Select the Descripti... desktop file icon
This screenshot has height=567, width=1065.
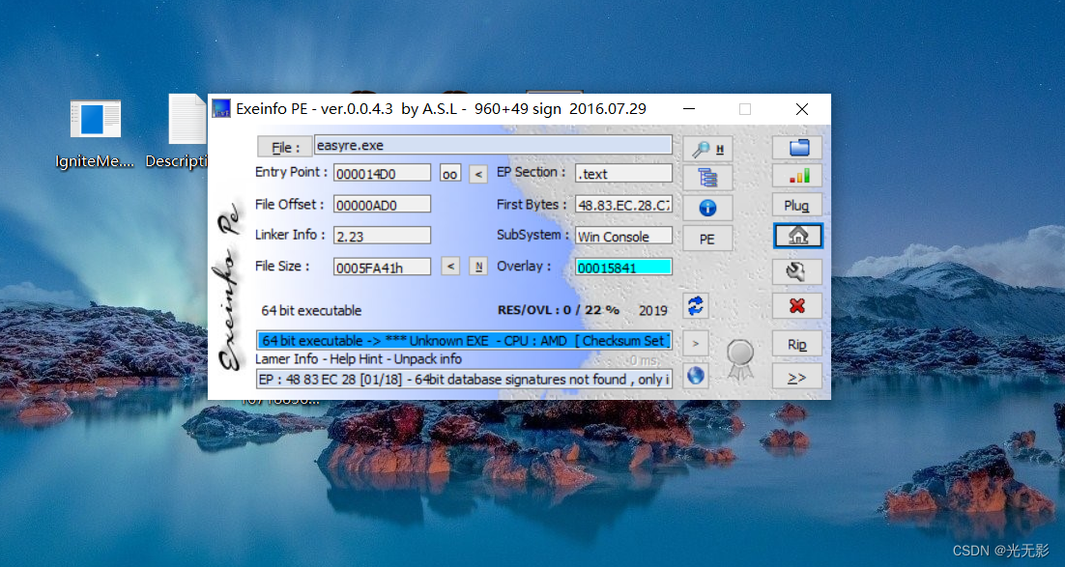pyautogui.click(x=178, y=132)
